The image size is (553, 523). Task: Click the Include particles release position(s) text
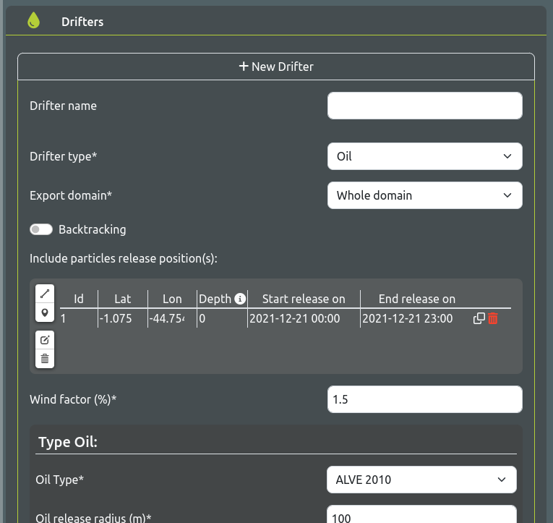pos(124,258)
